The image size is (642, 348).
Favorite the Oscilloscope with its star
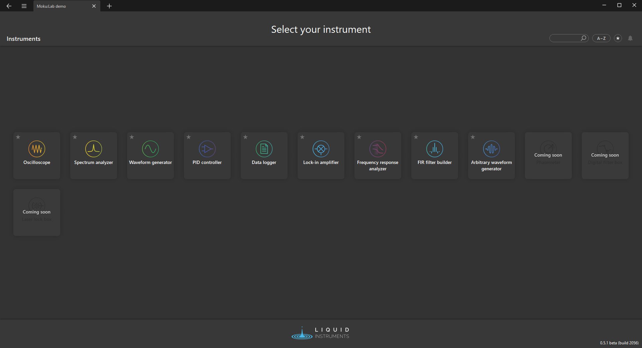point(18,137)
